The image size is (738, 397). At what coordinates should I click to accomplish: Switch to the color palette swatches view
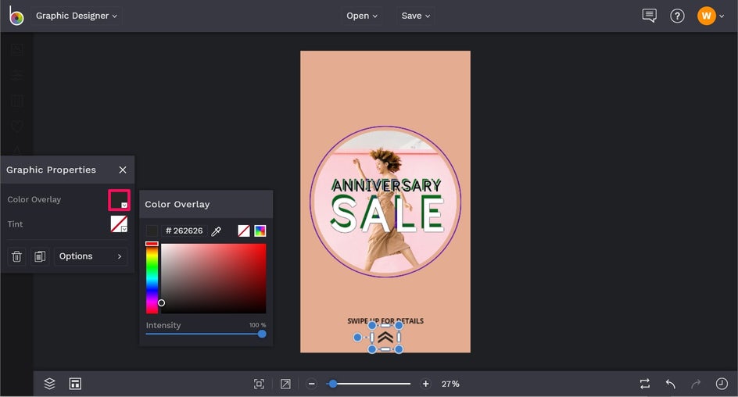click(260, 231)
